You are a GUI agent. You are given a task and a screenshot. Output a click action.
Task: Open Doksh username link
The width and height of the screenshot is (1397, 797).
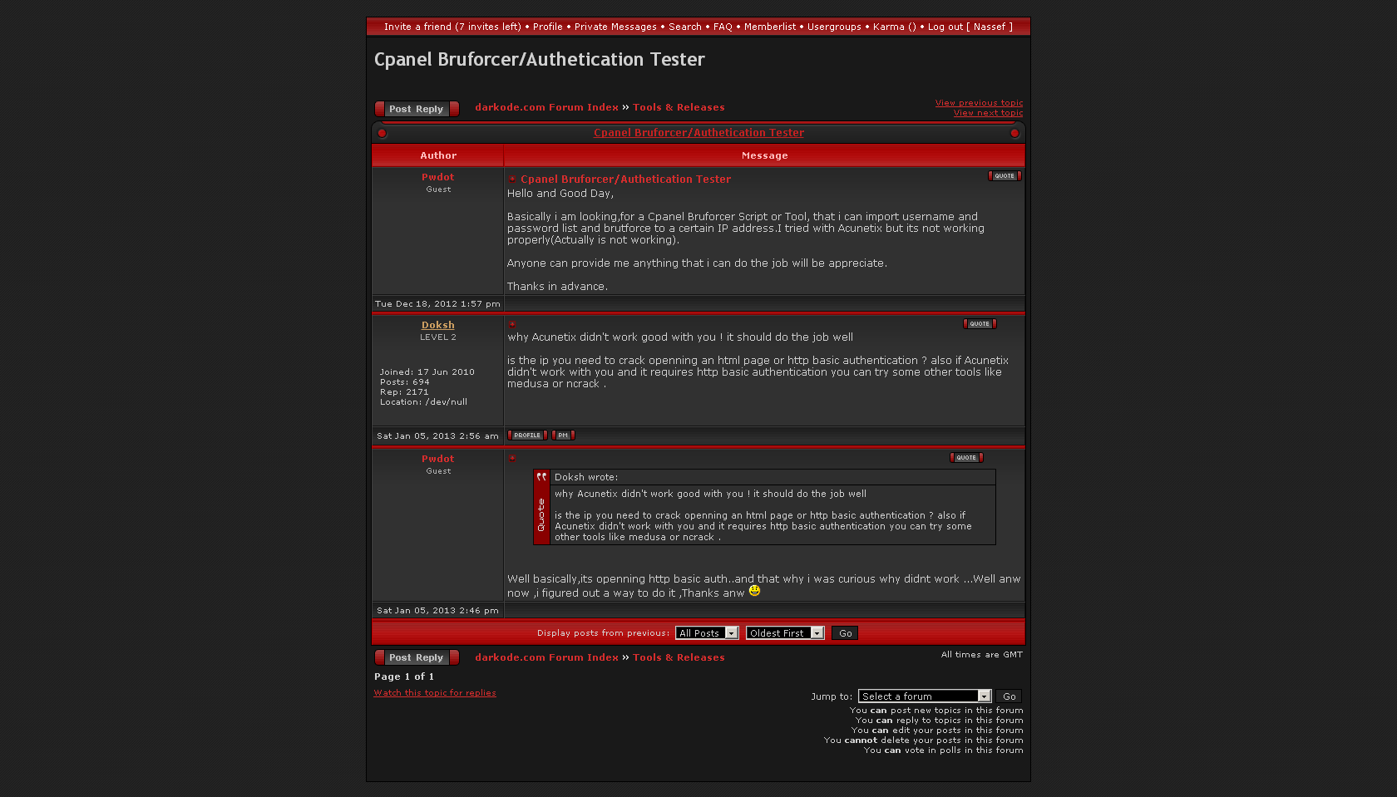pos(437,325)
